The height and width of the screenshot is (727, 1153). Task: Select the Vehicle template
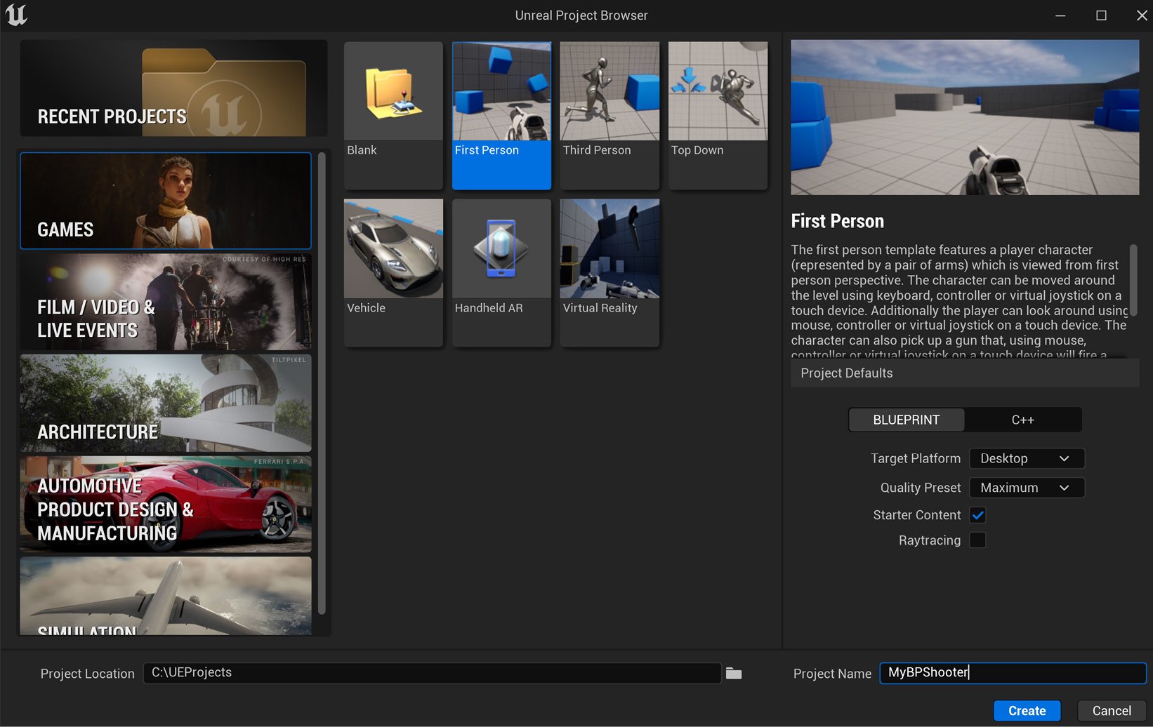pos(393,272)
